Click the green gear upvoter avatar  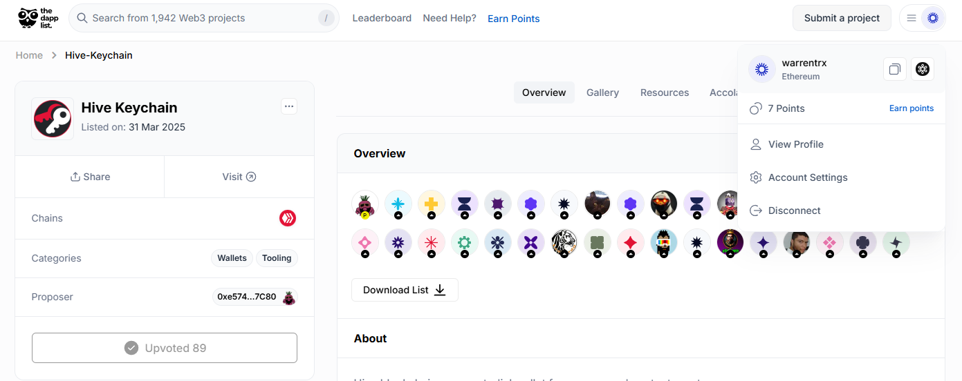pos(465,242)
